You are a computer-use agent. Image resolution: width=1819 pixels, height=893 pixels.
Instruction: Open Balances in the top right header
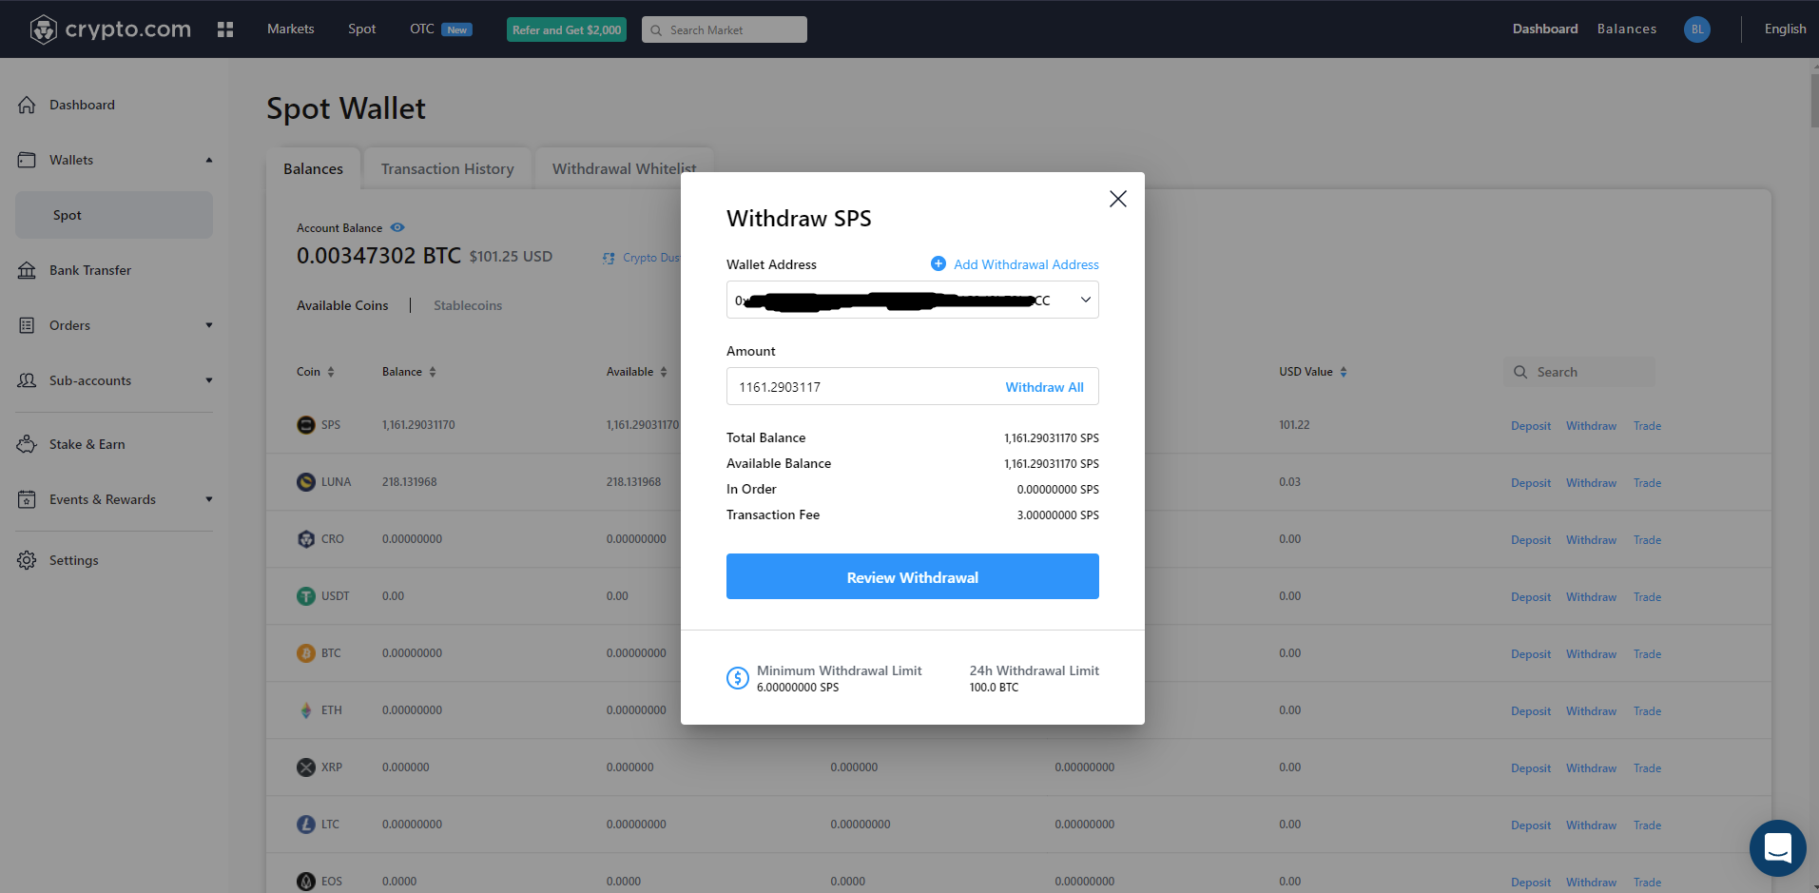[x=1626, y=29]
